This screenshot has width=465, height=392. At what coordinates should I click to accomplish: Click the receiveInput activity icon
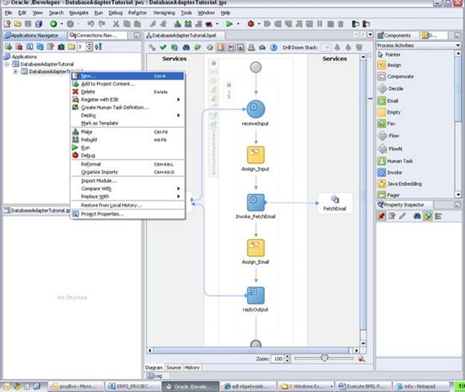click(256, 109)
